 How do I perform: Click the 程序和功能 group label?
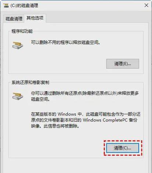[22, 31]
